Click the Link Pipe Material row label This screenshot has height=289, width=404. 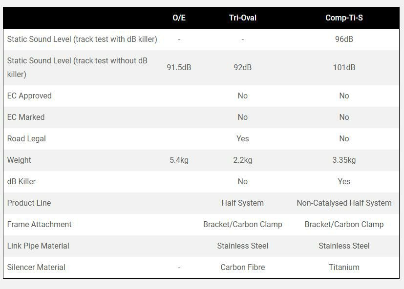[x=38, y=246]
